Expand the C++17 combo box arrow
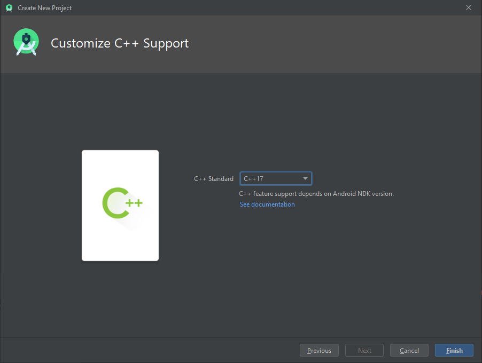This screenshot has height=363, width=482. click(305, 178)
